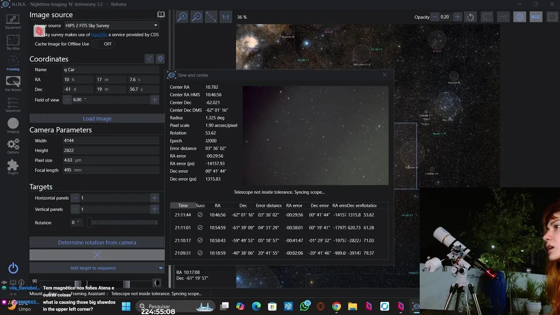Open the Options gear section
560x315 pixels.
coord(13,146)
